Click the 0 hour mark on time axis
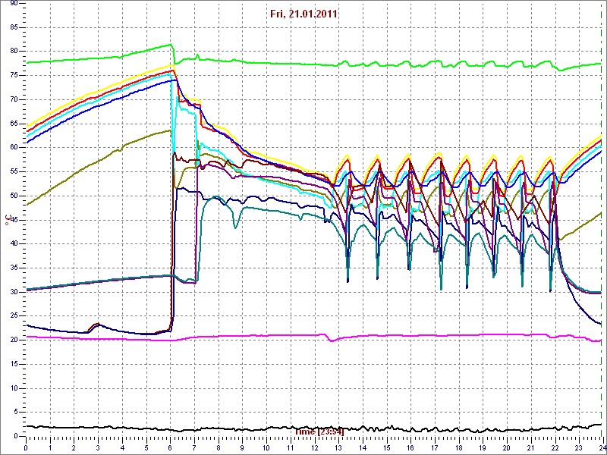Image resolution: width=607 pixels, height=455 pixels. pyautogui.click(x=26, y=447)
